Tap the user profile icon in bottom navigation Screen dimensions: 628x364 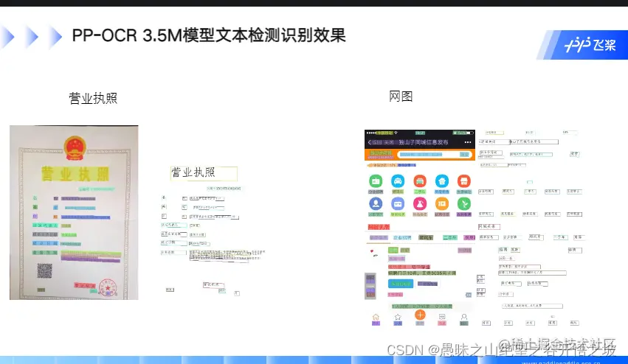(463, 317)
